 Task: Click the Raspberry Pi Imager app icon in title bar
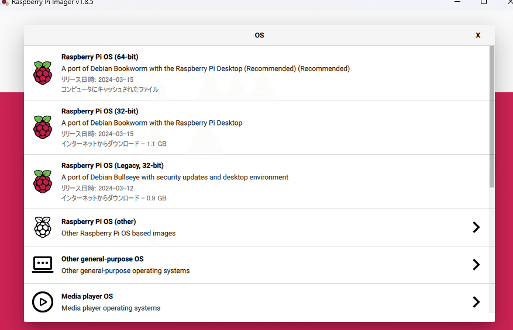5,2
